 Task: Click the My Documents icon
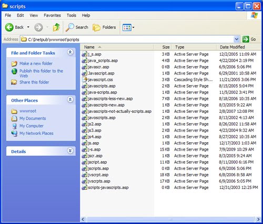coord(14,119)
